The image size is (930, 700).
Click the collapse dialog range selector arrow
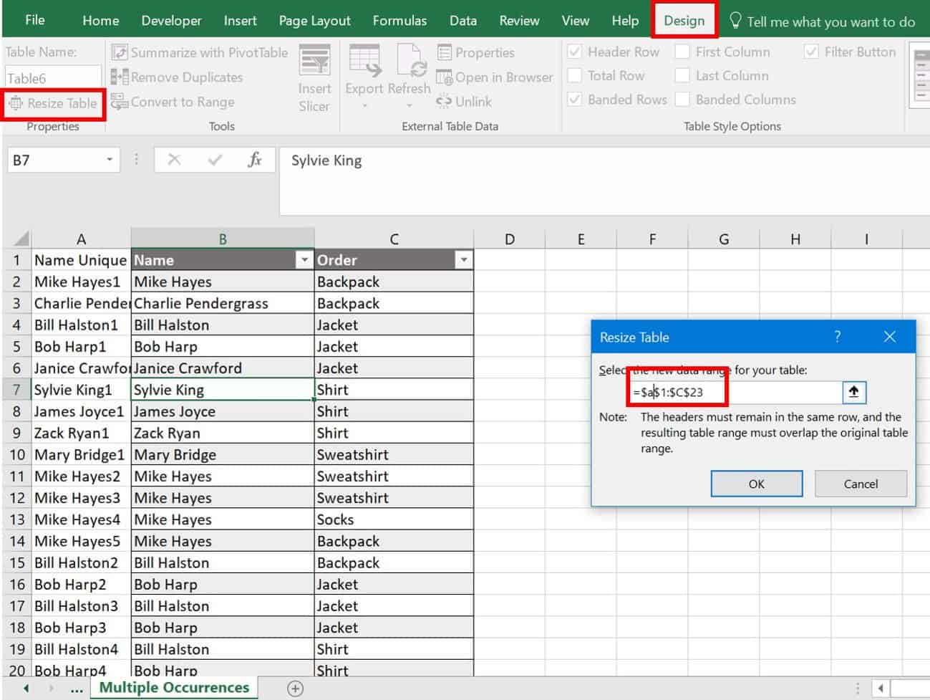point(853,392)
